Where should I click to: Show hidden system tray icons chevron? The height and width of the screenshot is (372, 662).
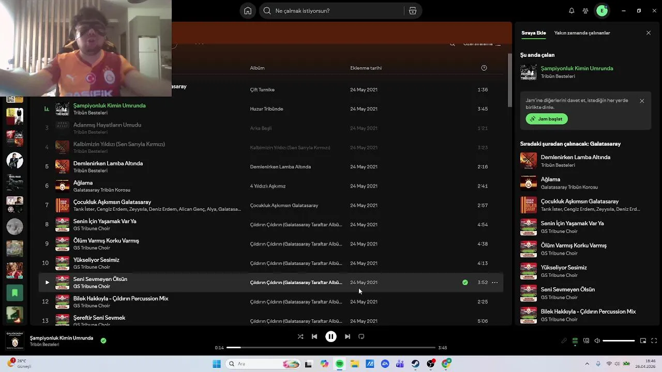point(587,364)
